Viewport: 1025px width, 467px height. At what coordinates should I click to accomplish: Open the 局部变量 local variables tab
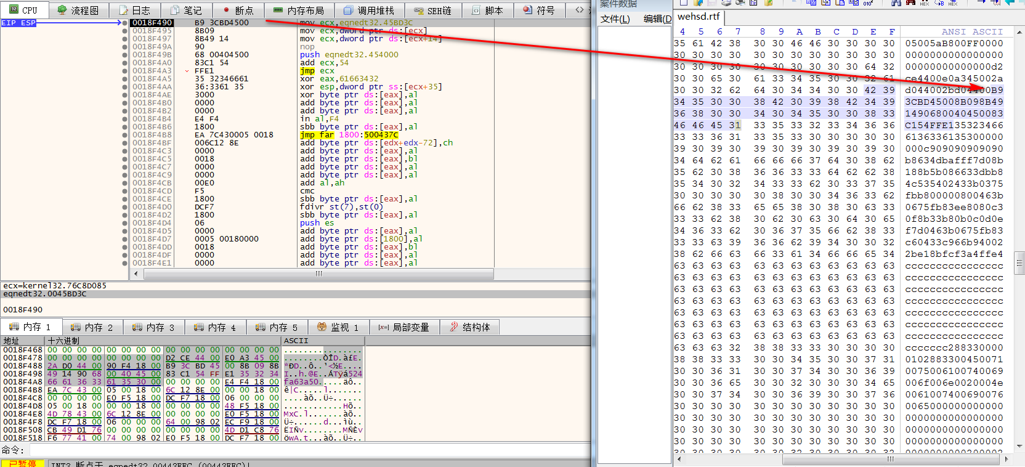404,327
